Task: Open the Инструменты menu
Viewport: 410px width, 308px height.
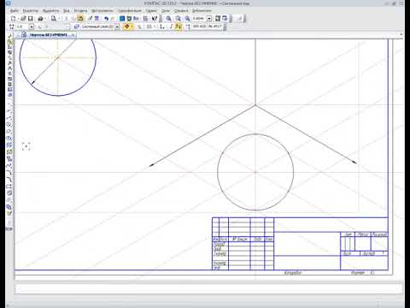Action: click(x=102, y=10)
